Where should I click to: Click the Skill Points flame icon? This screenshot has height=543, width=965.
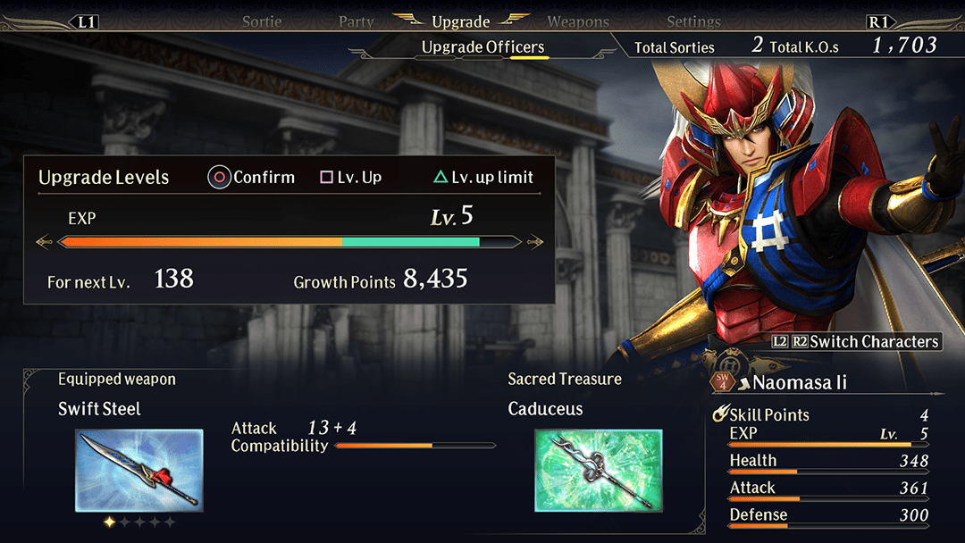[x=720, y=414]
